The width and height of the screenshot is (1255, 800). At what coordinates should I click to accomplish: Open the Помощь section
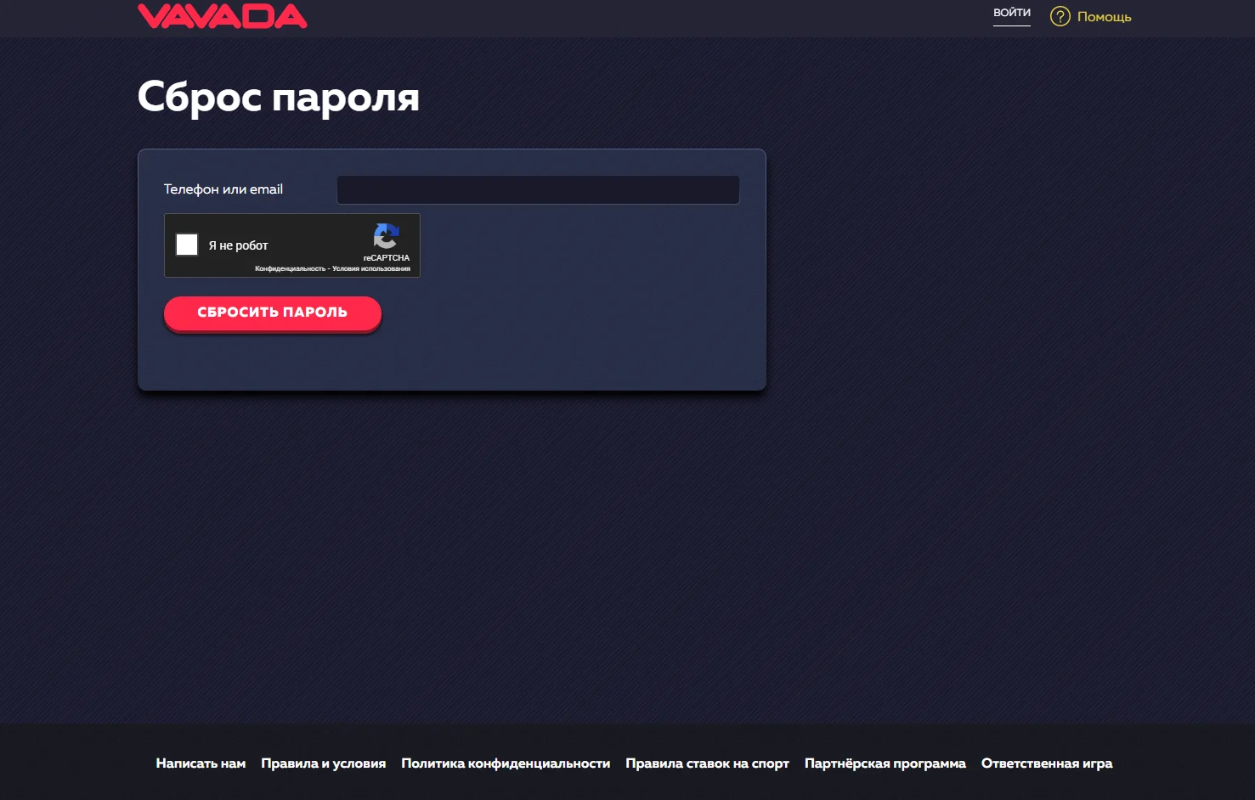[1103, 16]
